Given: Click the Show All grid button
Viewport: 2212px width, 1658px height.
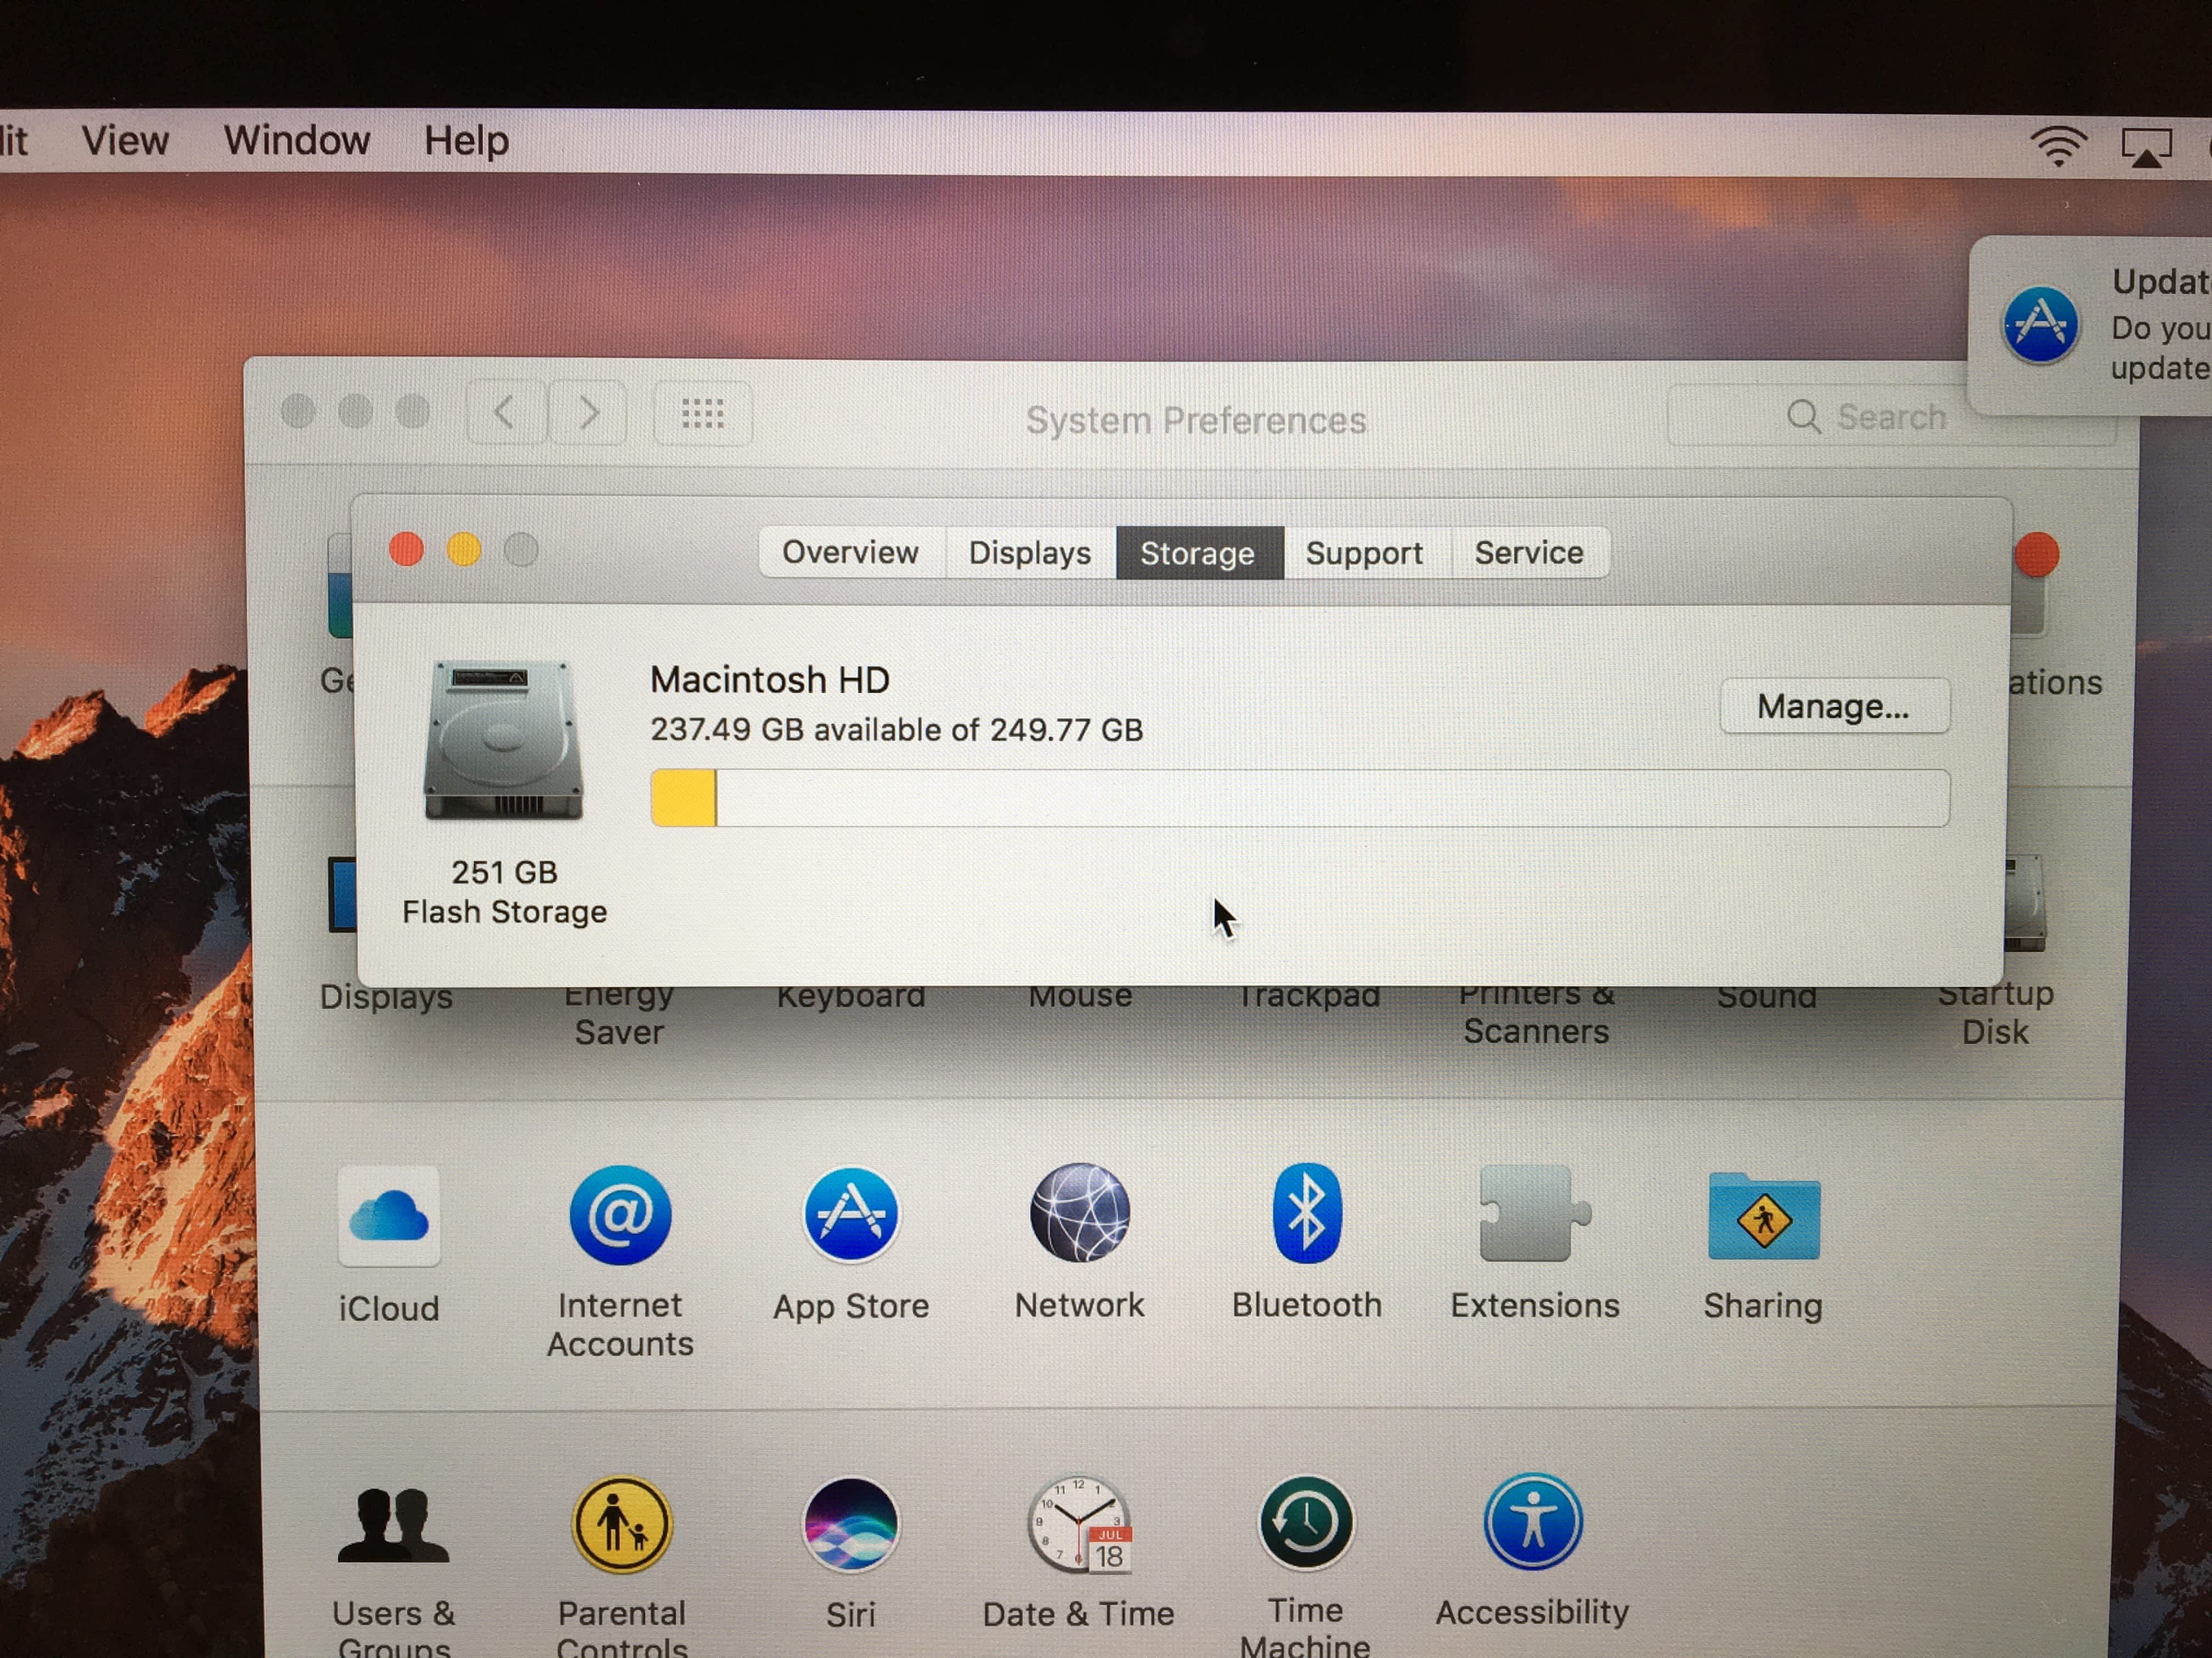Looking at the screenshot, I should click(x=703, y=414).
